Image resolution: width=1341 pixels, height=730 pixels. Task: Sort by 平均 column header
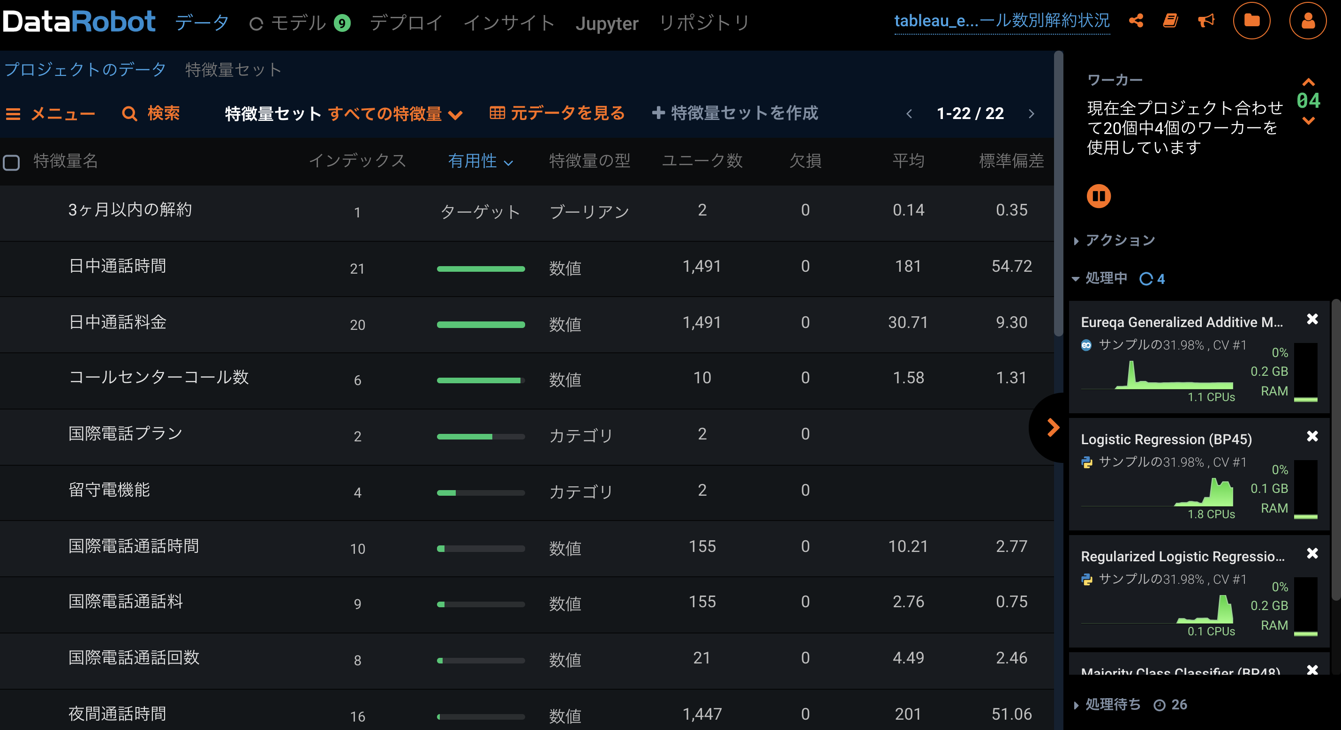click(x=908, y=161)
